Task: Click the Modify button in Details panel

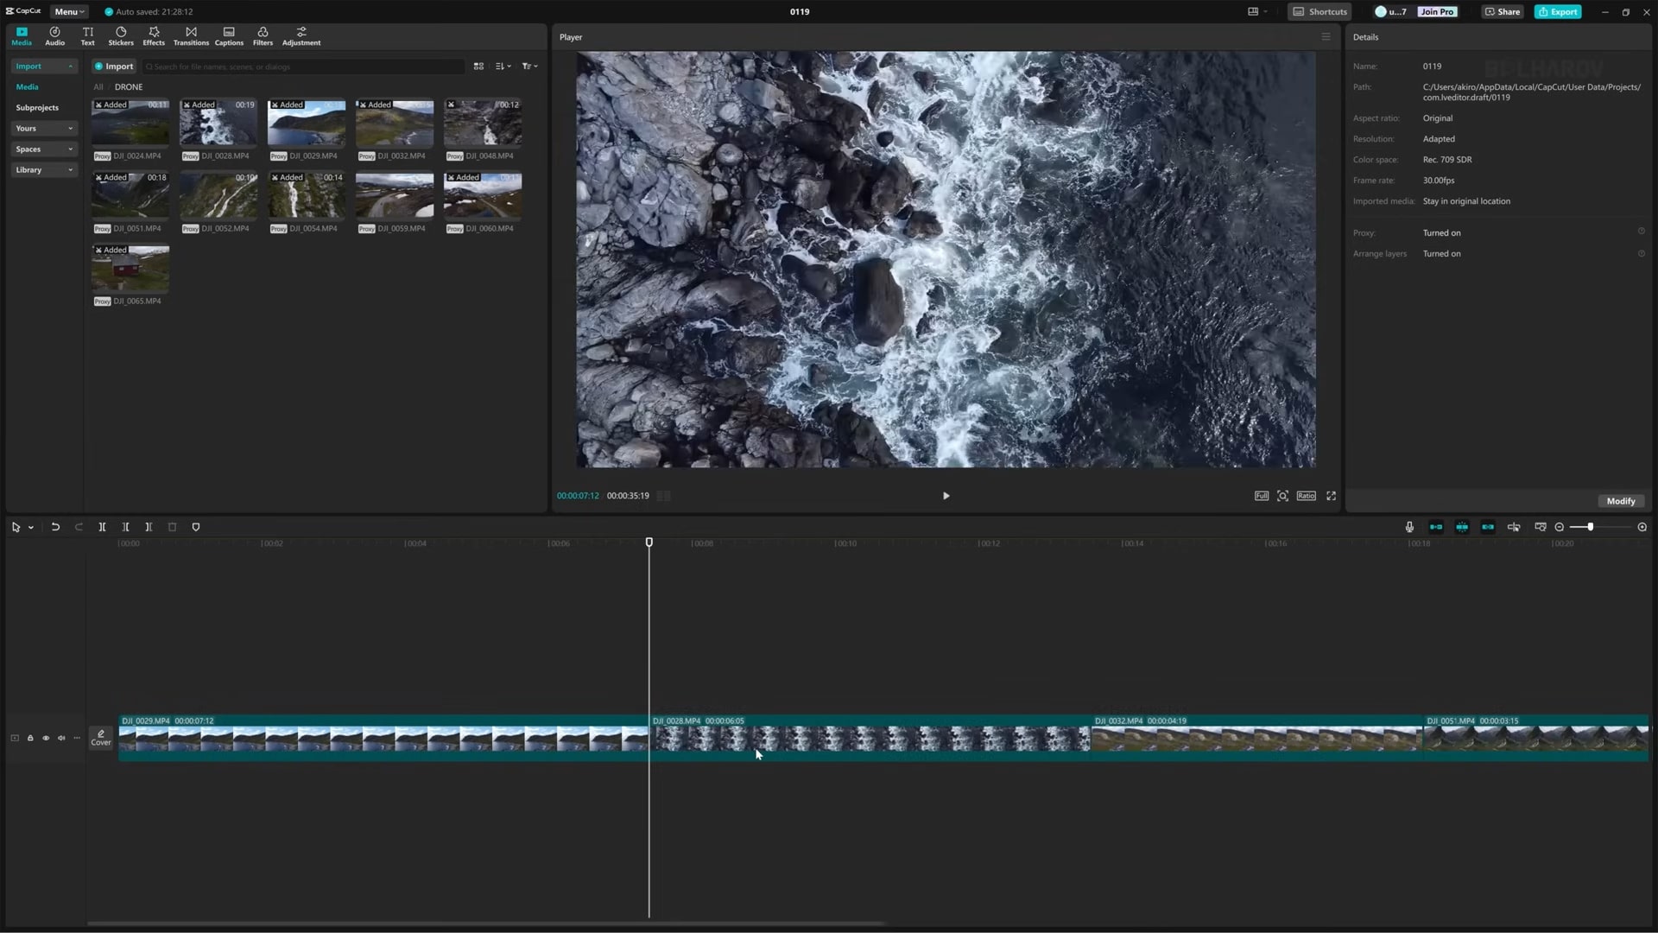Action: point(1620,501)
